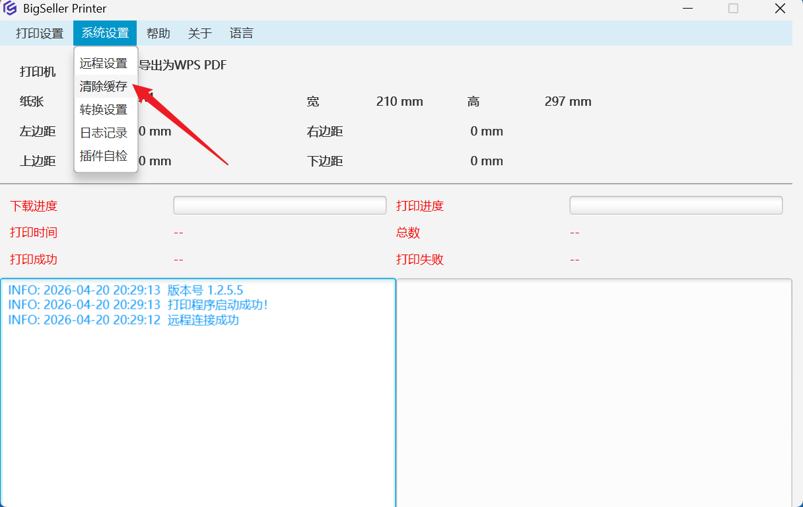Close the open 系统设置 menu
The width and height of the screenshot is (803, 507).
(105, 33)
